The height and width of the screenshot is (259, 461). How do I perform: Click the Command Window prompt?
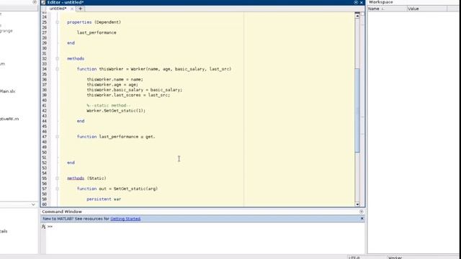tap(50, 227)
